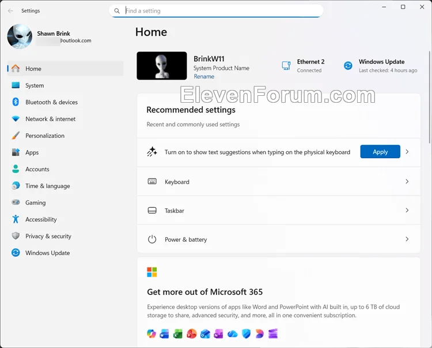Viewport: 432px width, 348px height.
Task: Open the Apps settings category
Action: [x=65, y=152]
